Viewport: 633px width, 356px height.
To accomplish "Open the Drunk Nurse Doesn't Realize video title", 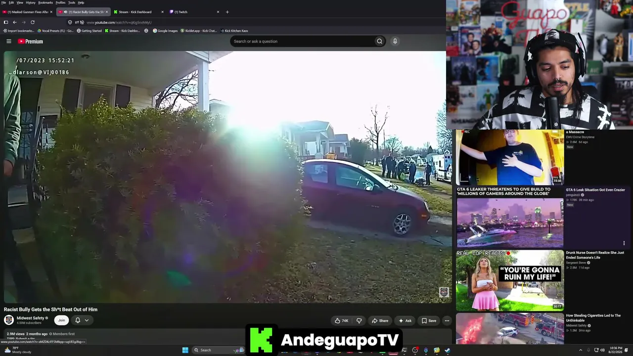I will click(595, 255).
